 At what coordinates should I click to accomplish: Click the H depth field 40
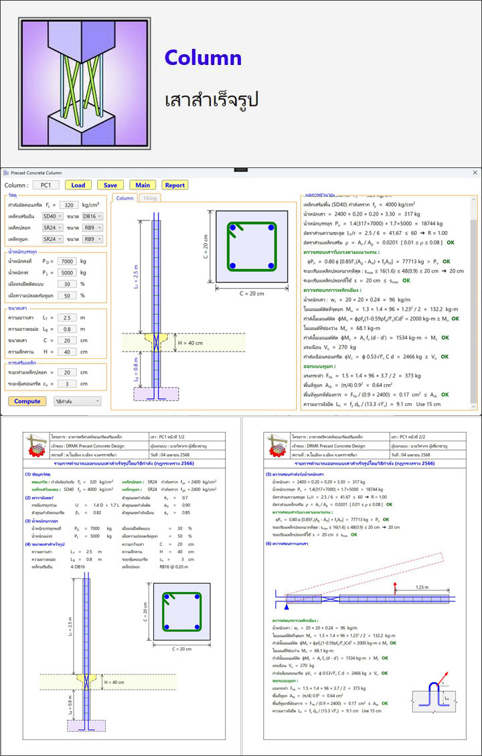tap(66, 352)
